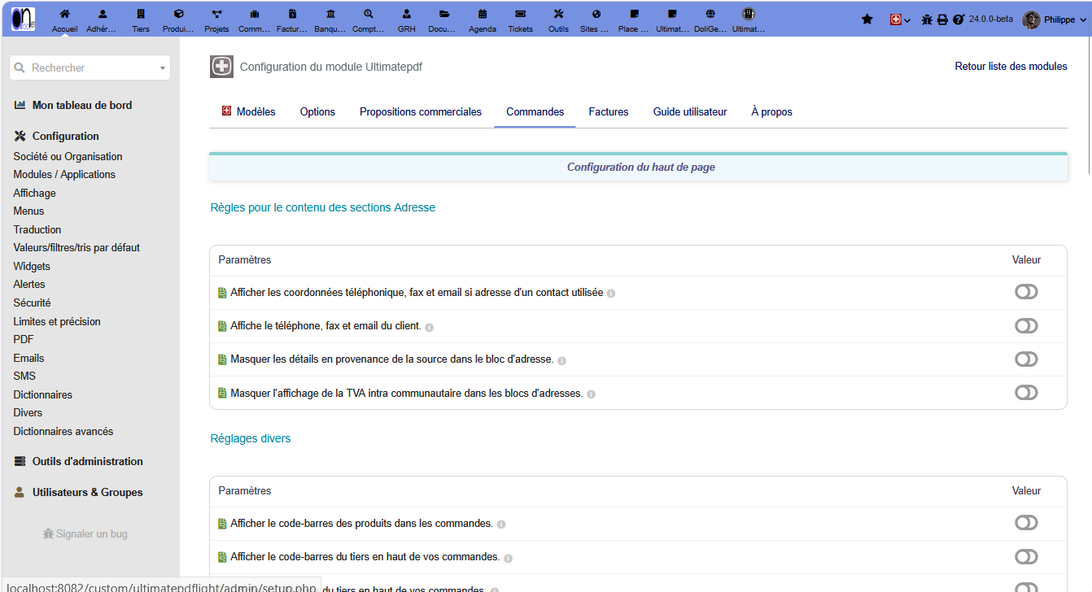Open the Outils tools icon
Image resolution: width=1092 pixels, height=592 pixels.
[558, 20]
